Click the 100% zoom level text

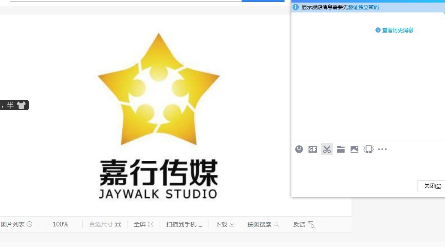(x=61, y=224)
